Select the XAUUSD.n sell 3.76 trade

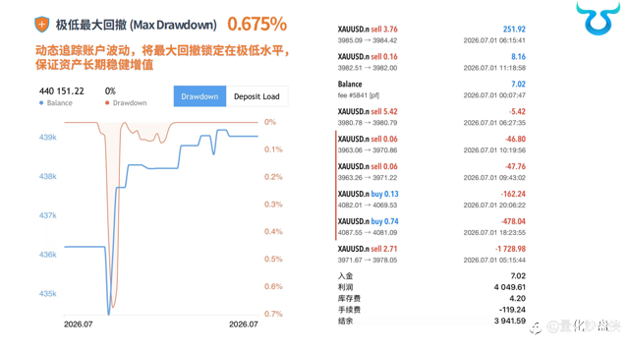(431, 34)
